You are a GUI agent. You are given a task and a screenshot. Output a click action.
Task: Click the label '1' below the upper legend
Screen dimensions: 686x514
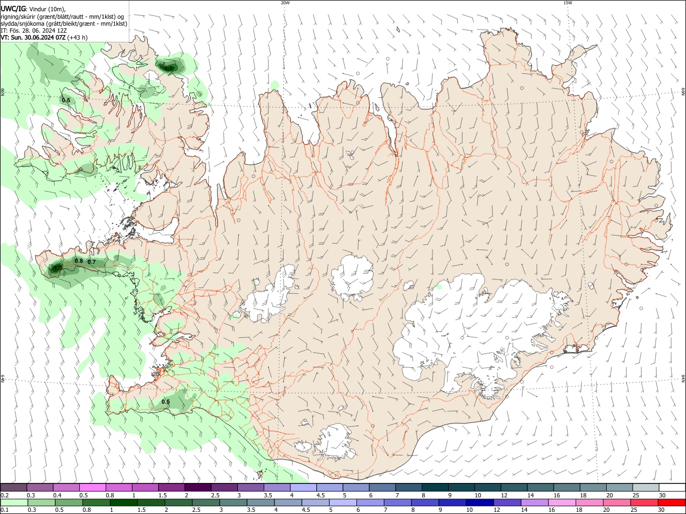(133, 495)
